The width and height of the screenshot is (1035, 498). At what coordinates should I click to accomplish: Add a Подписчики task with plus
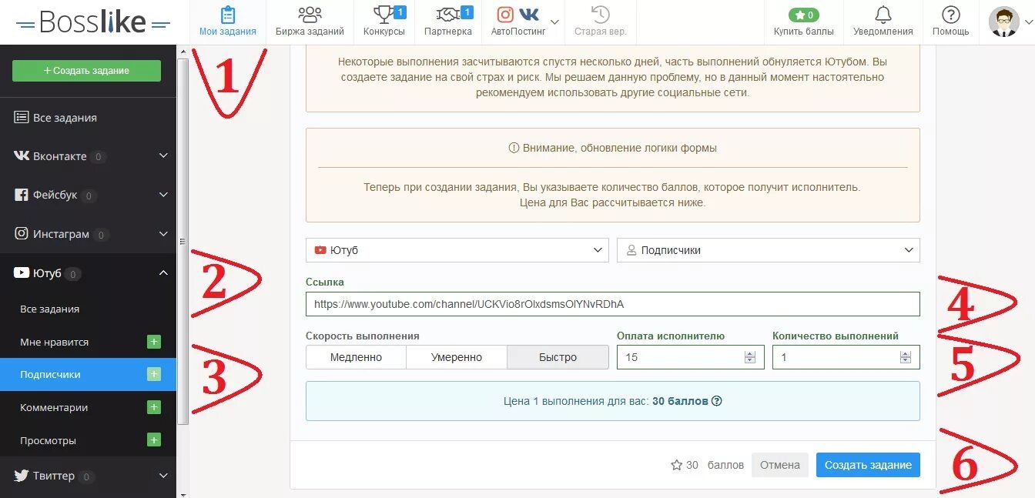point(154,375)
